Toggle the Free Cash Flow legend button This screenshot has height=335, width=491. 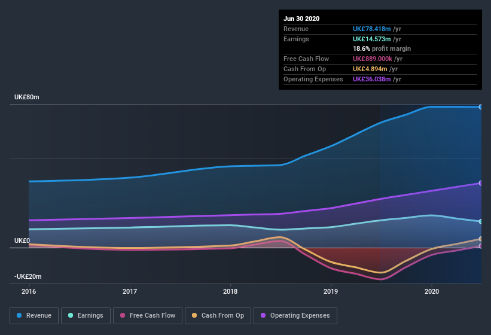point(148,316)
